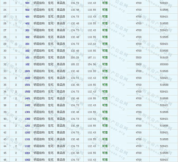View room 101 details

pos(27,57)
